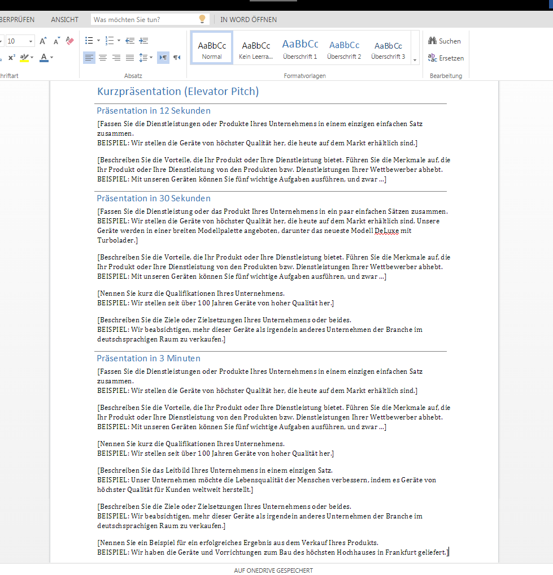The image size is (553, 575).
Task: Increase paragraph indent
Action: click(143, 41)
